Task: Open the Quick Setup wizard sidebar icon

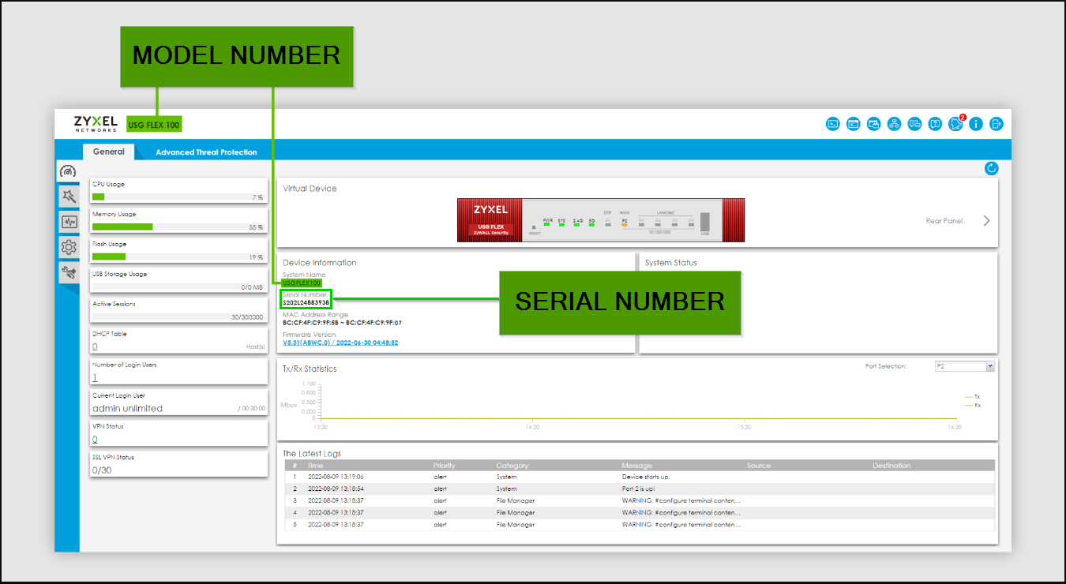Action: [x=68, y=197]
